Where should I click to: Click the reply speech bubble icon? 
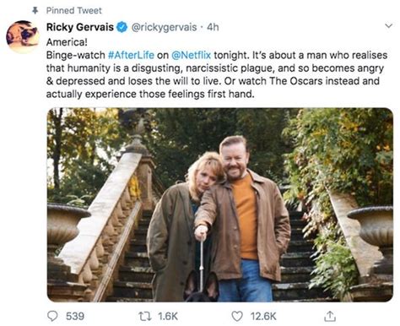pyautogui.click(x=52, y=316)
